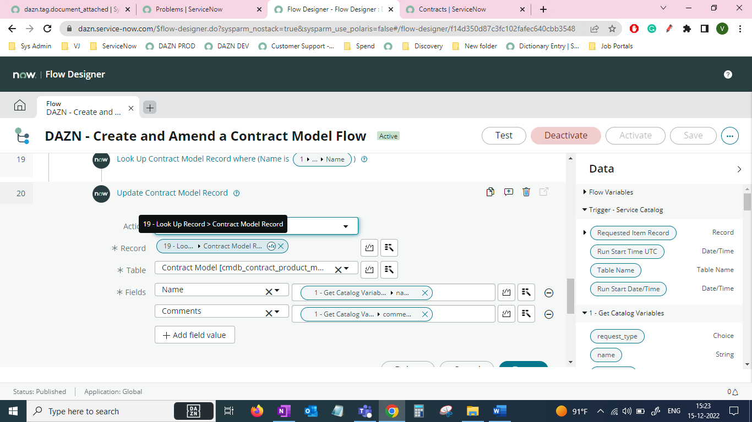Open the data pill picker for Comments field
752x422 pixels.
526,314
